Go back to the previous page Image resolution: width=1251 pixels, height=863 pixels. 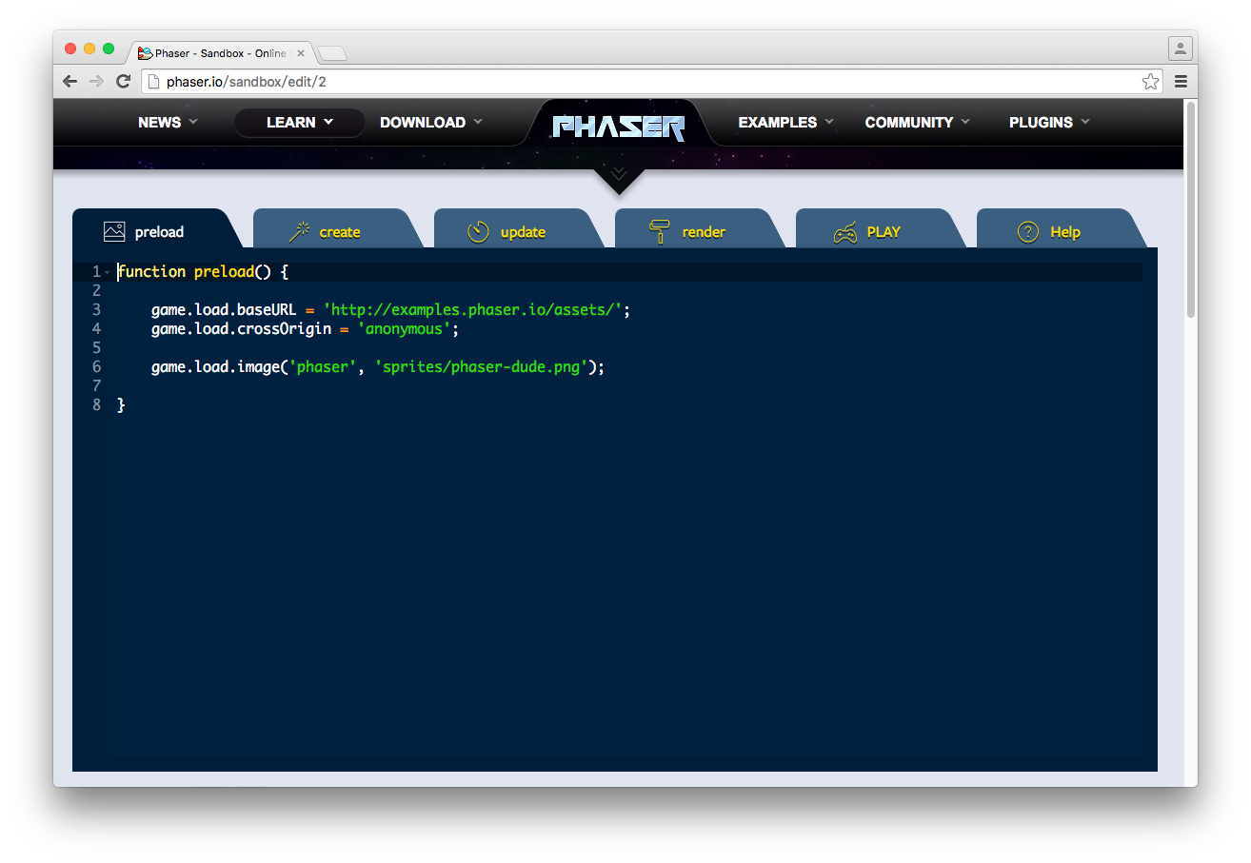pyautogui.click(x=69, y=81)
